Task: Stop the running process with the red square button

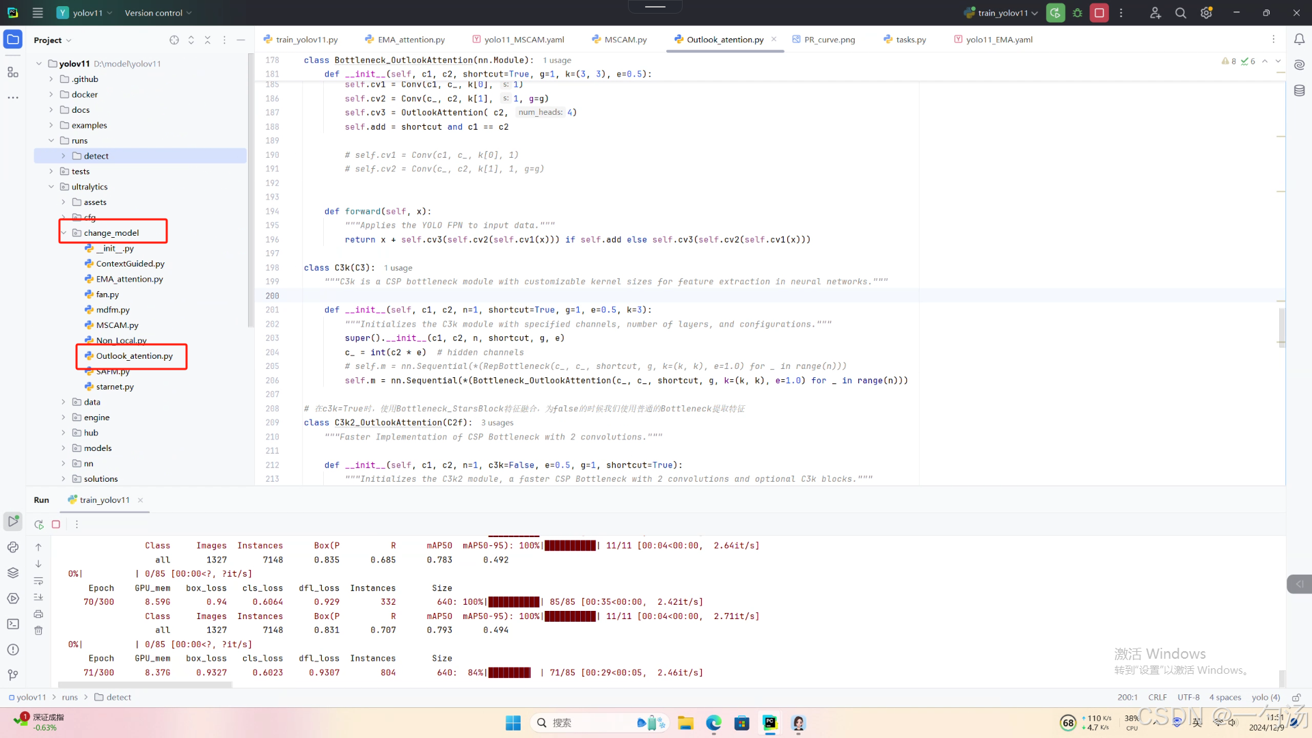Action: click(1099, 13)
